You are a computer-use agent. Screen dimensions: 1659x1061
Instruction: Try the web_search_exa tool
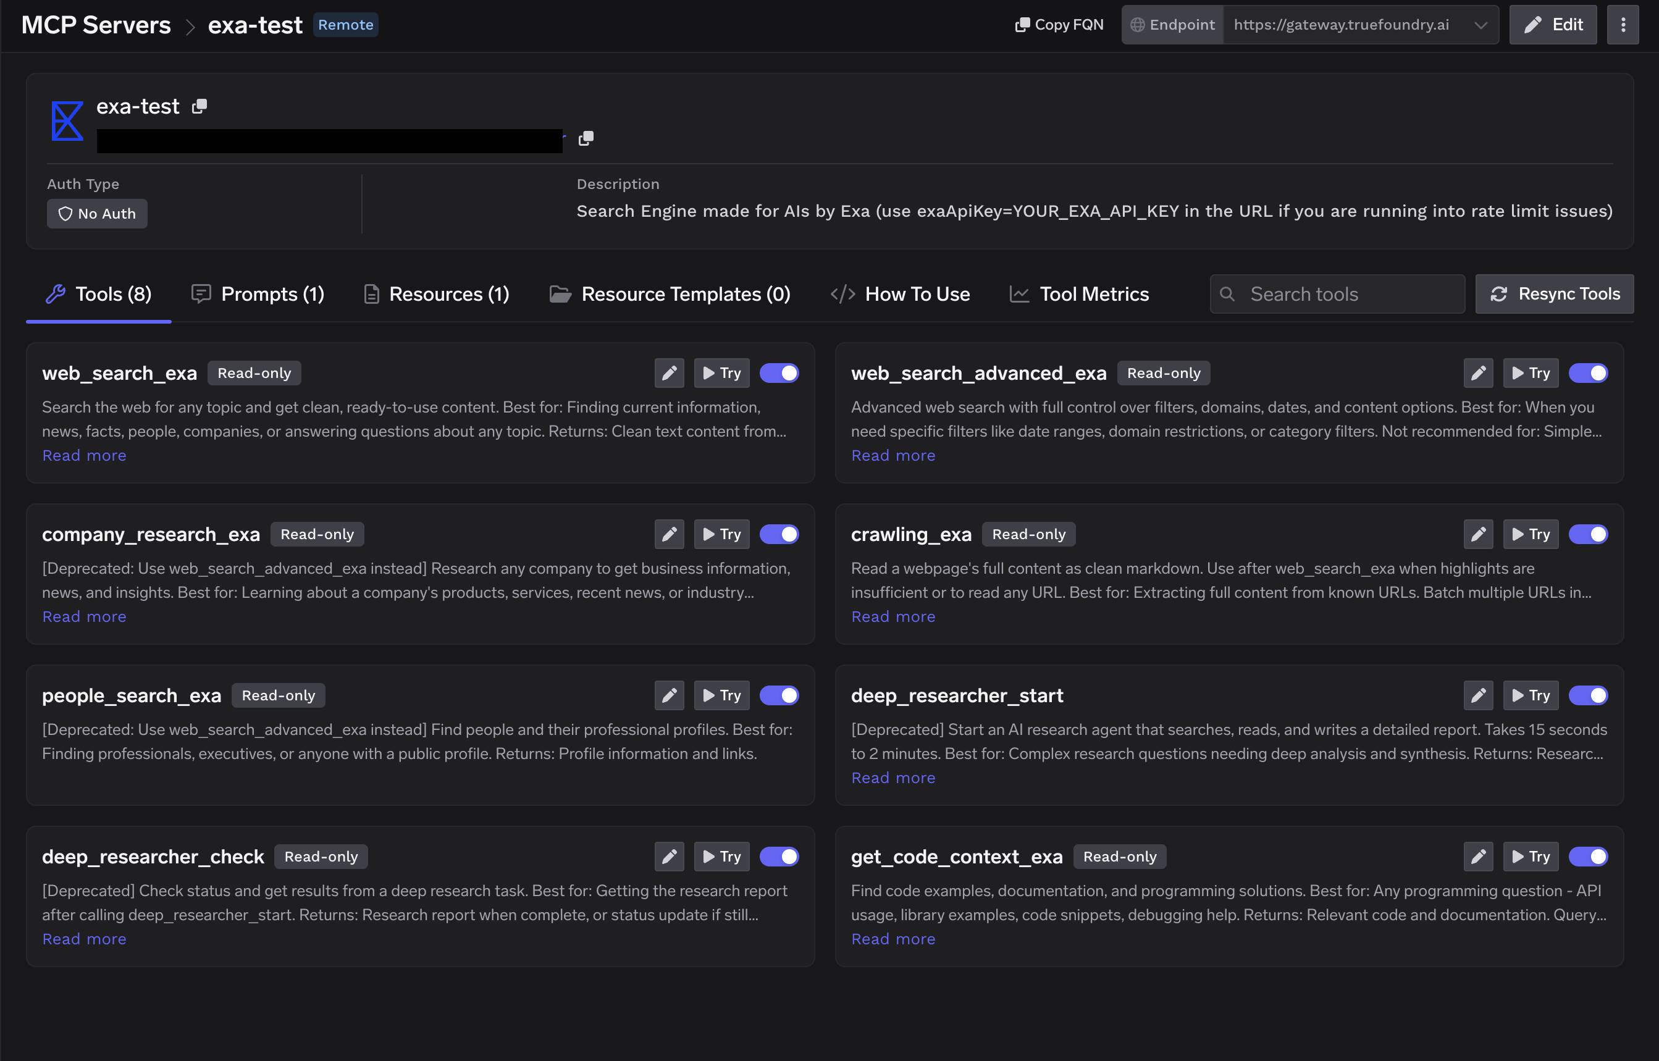point(721,374)
